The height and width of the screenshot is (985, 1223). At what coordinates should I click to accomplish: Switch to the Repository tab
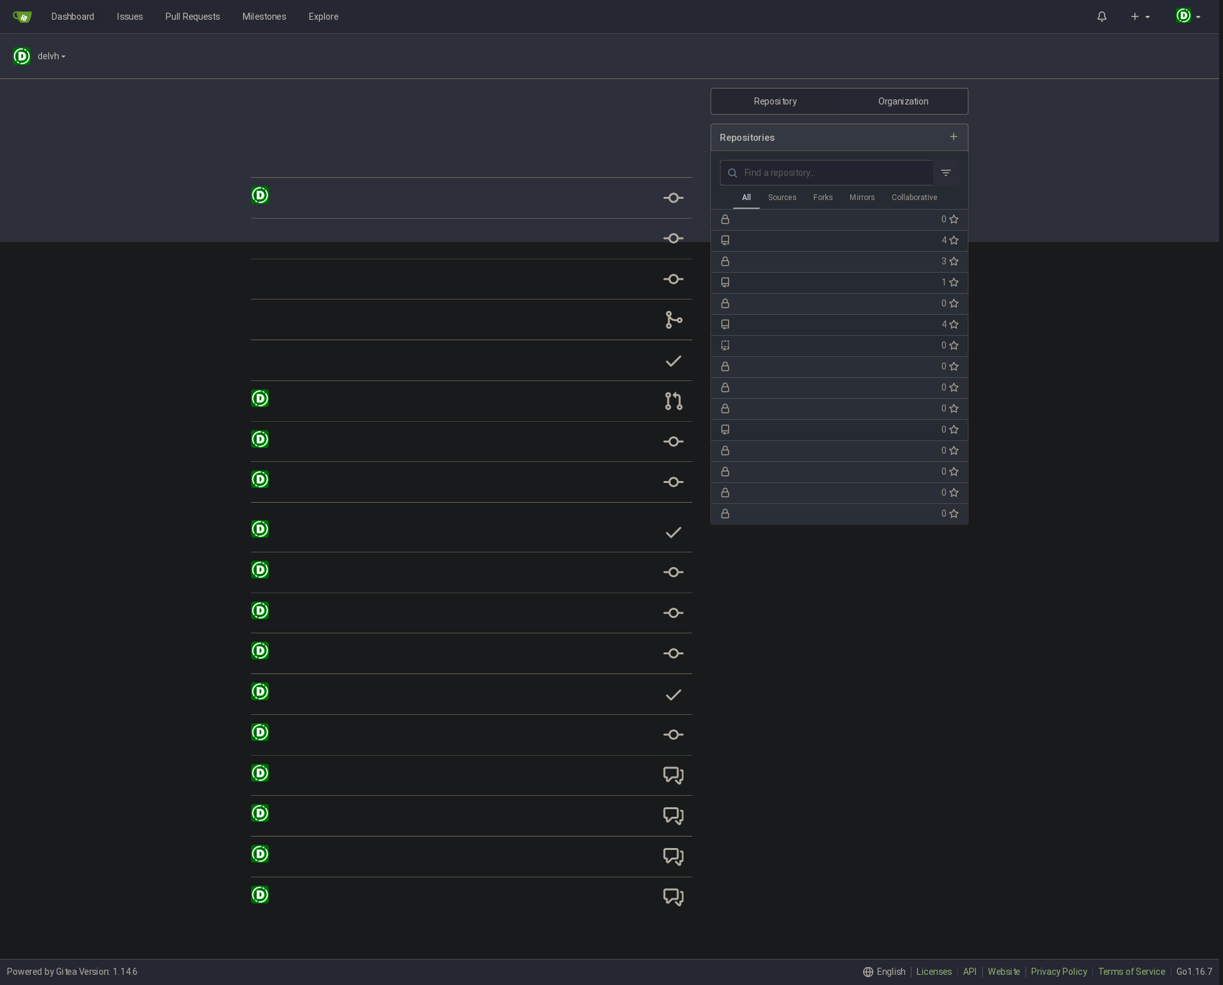pyautogui.click(x=775, y=101)
